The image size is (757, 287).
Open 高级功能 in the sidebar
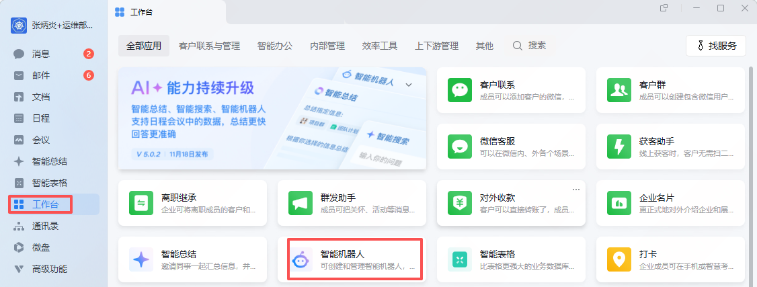click(54, 269)
